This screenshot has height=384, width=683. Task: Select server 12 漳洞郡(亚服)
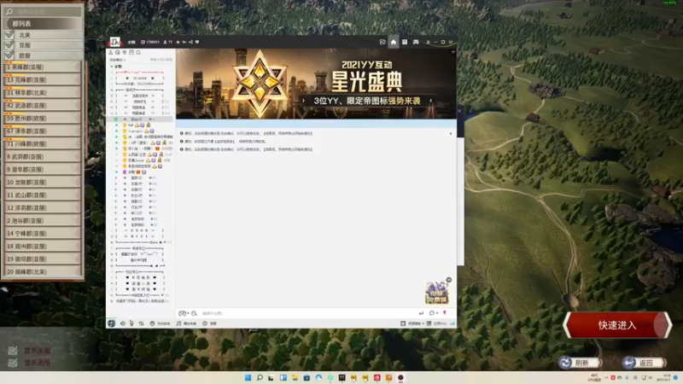click(x=43, y=207)
